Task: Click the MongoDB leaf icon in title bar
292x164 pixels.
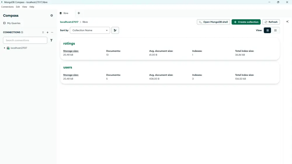Action: [2, 2]
